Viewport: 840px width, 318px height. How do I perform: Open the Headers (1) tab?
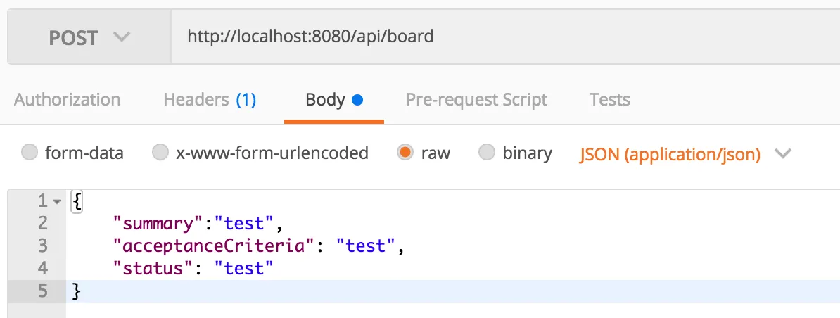coord(210,100)
